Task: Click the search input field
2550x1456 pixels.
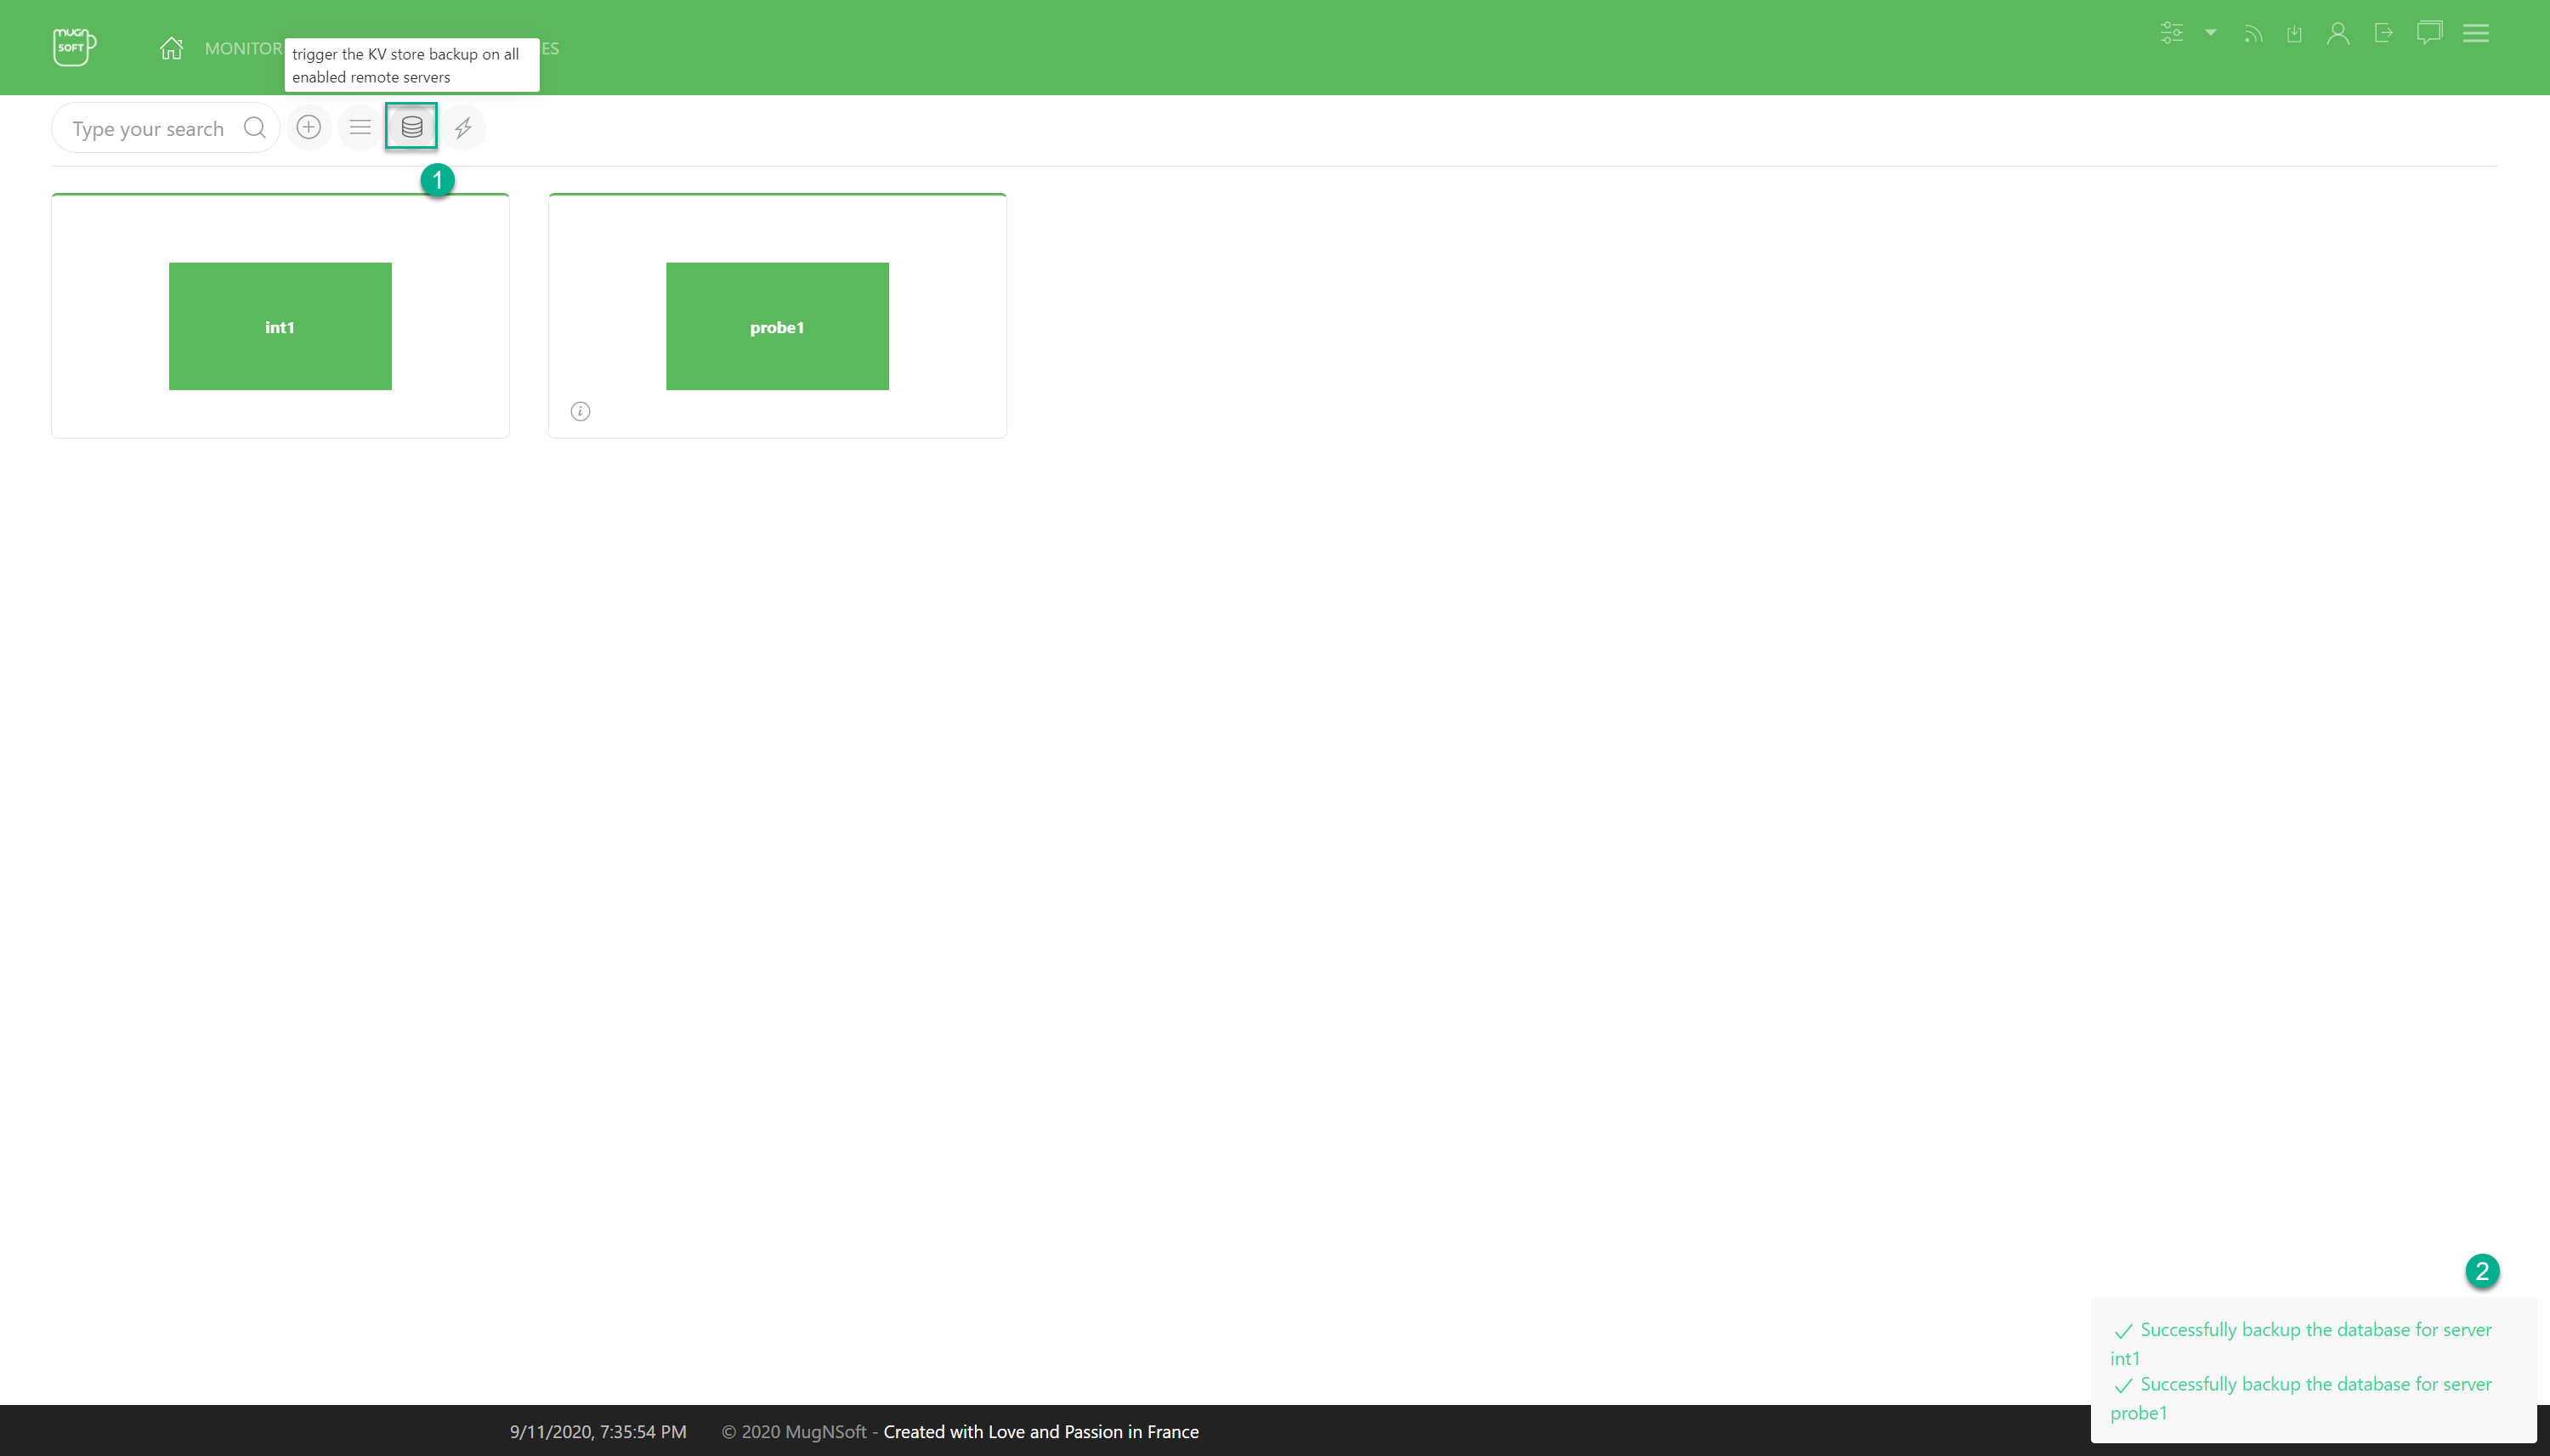Action: point(149,127)
